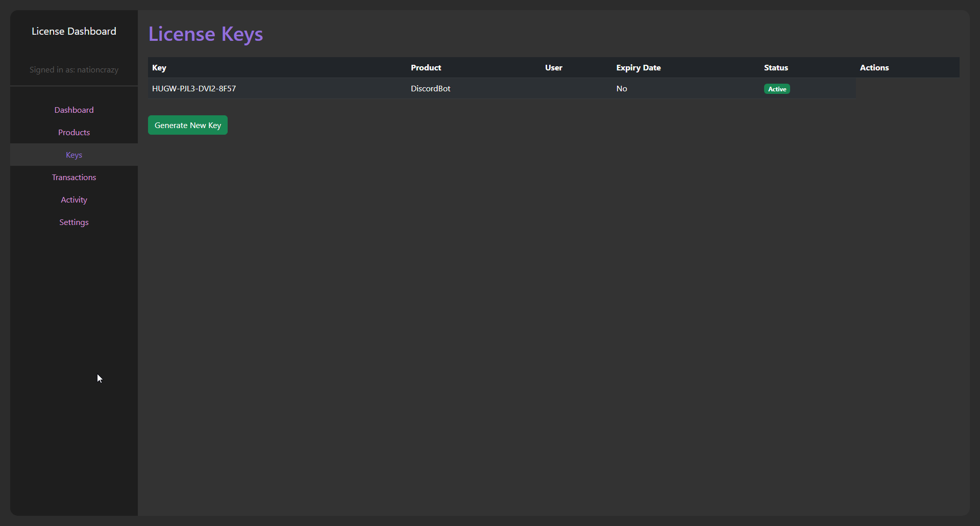Click the User column header
980x526 pixels.
(553, 68)
